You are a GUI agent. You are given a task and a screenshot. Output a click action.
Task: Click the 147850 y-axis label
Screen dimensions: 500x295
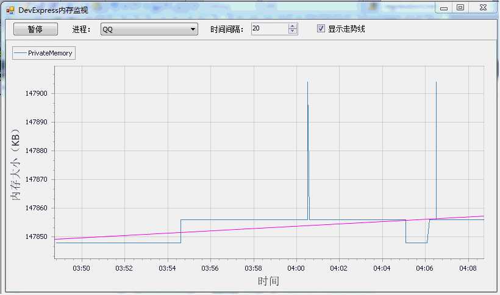click(x=37, y=236)
